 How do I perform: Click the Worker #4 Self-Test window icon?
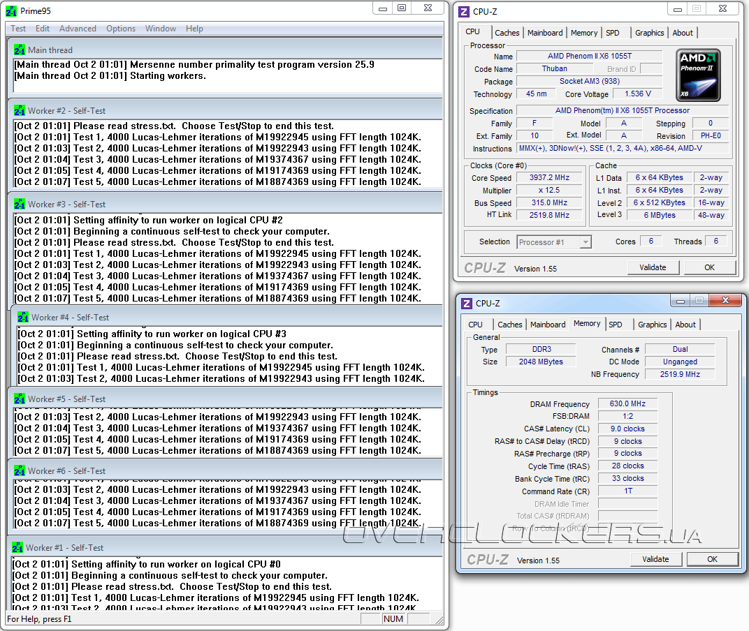pos(23,318)
